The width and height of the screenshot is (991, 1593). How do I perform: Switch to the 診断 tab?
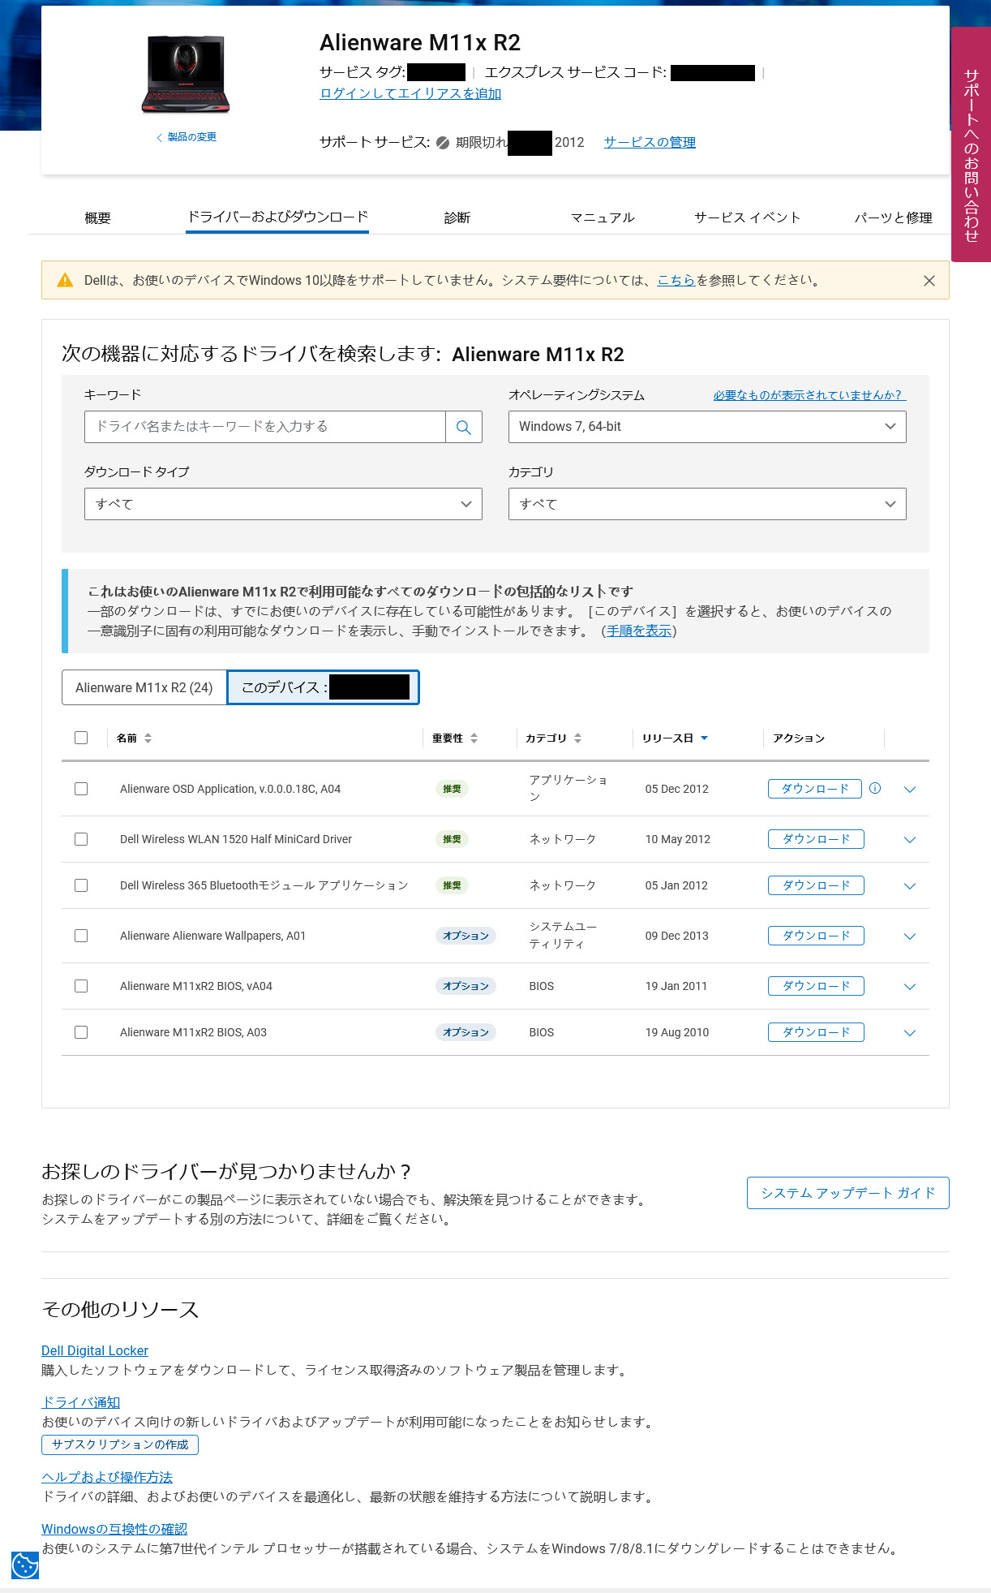tap(457, 217)
